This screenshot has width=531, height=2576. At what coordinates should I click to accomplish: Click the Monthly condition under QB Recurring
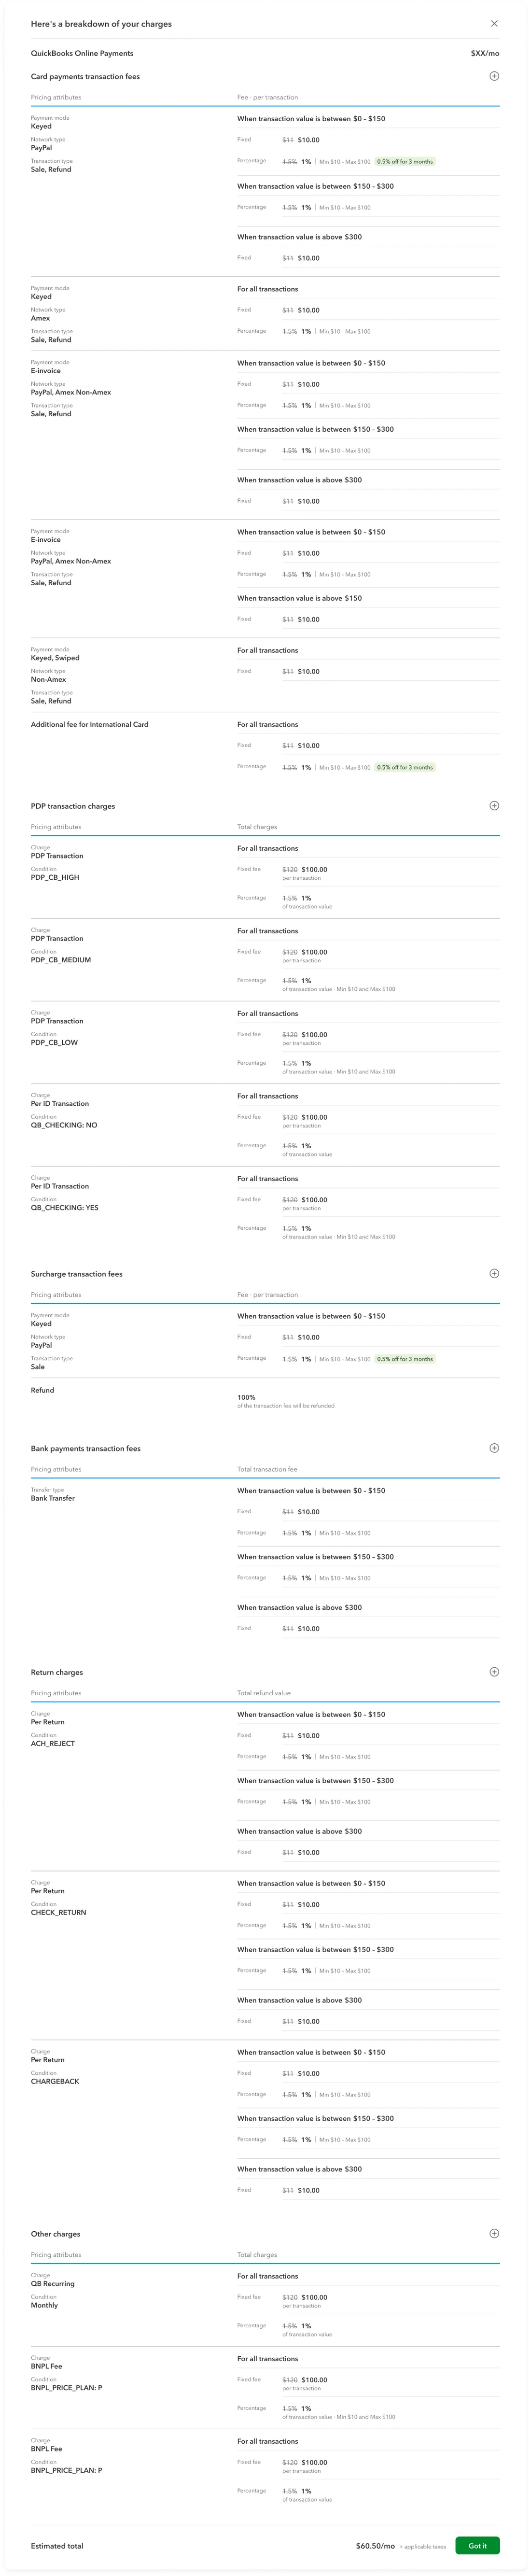tap(44, 2305)
